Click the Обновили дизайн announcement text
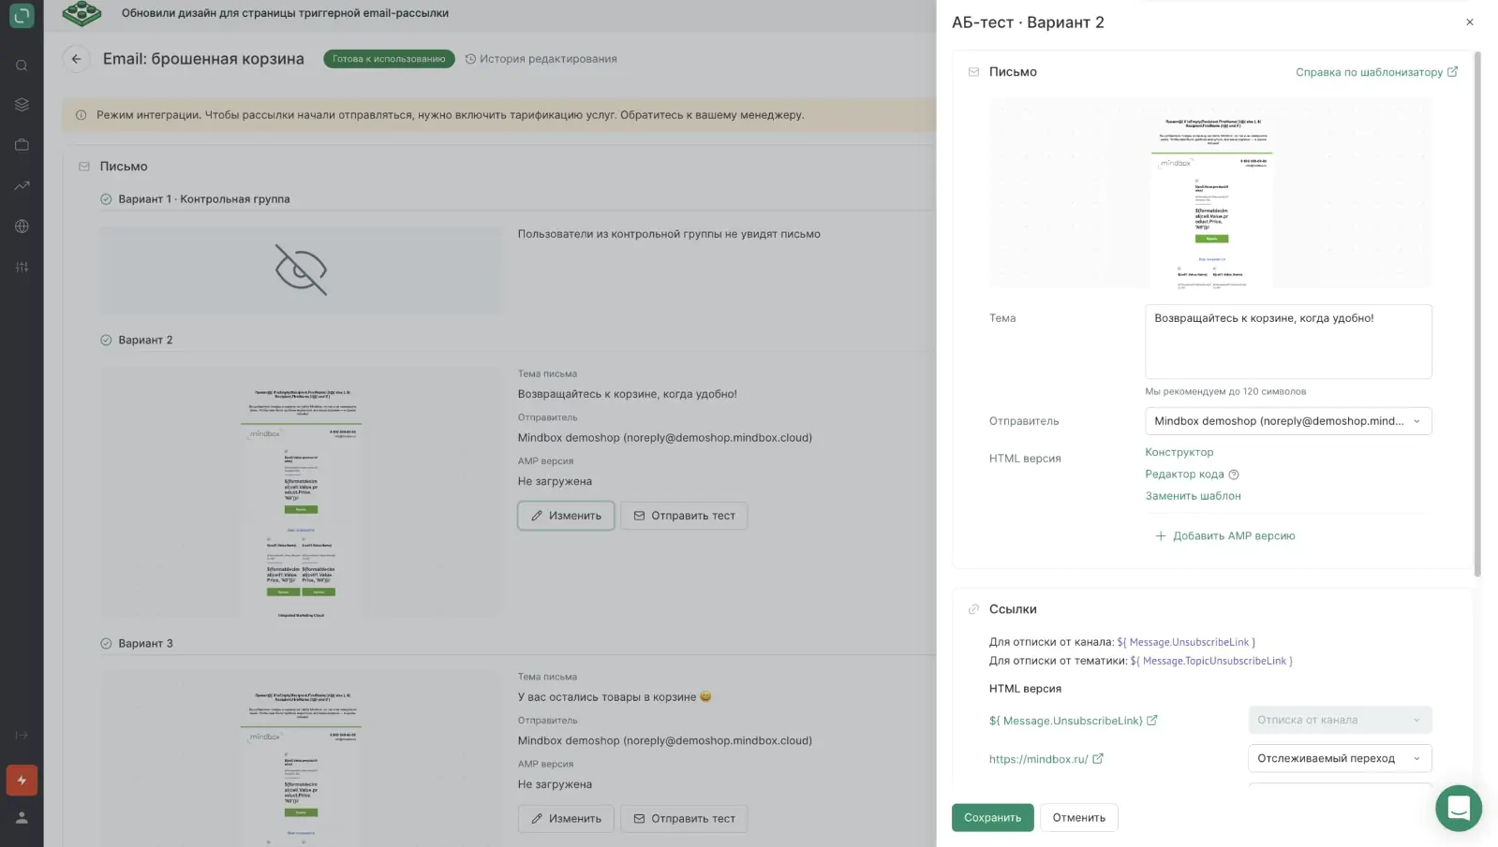Screen dimensions: 1498x847 pyautogui.click(x=285, y=13)
